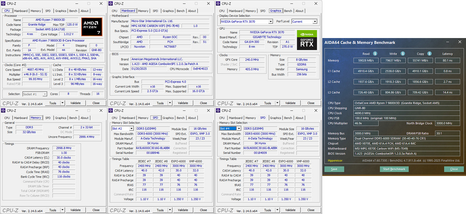
Task: Start Benchmark in AIDA64
Action: pos(394,169)
